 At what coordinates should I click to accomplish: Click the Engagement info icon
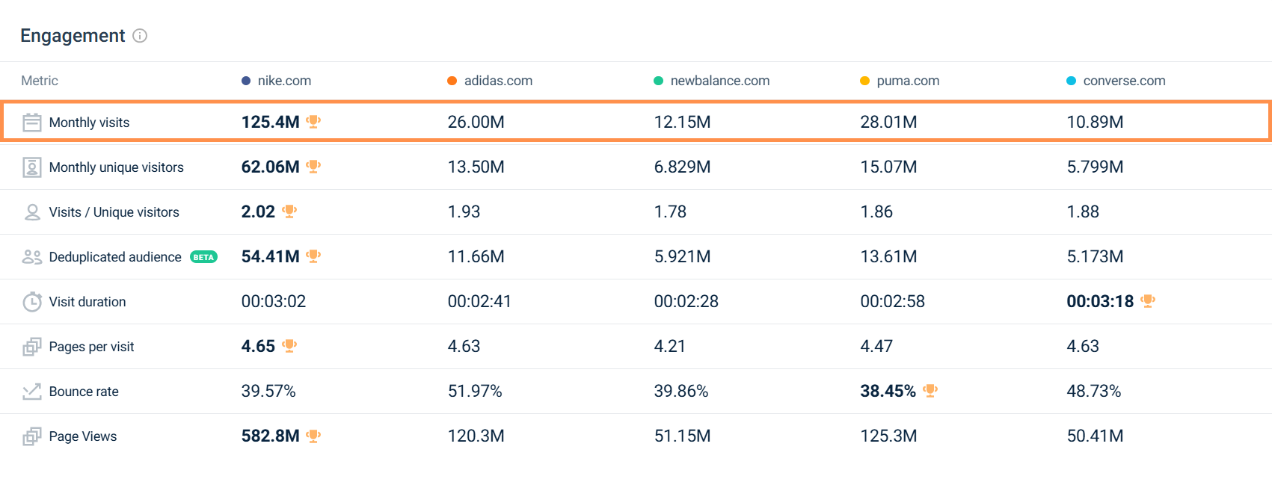[x=140, y=36]
